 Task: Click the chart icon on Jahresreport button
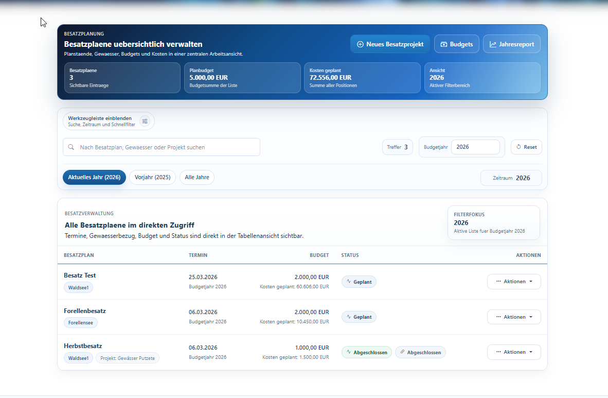[493, 44]
